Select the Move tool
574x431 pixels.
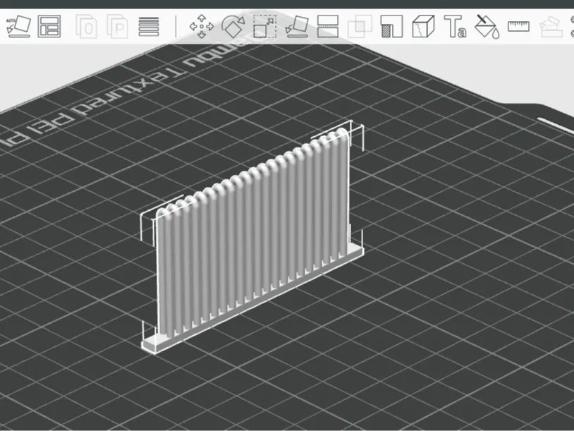point(201,25)
